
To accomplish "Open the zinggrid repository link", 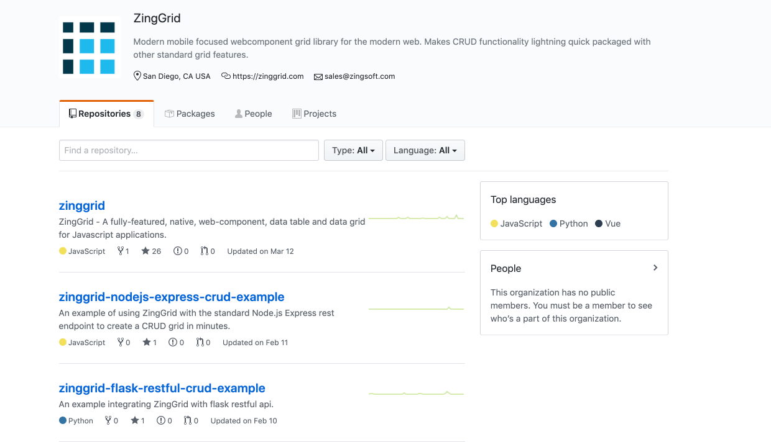I will point(81,205).
